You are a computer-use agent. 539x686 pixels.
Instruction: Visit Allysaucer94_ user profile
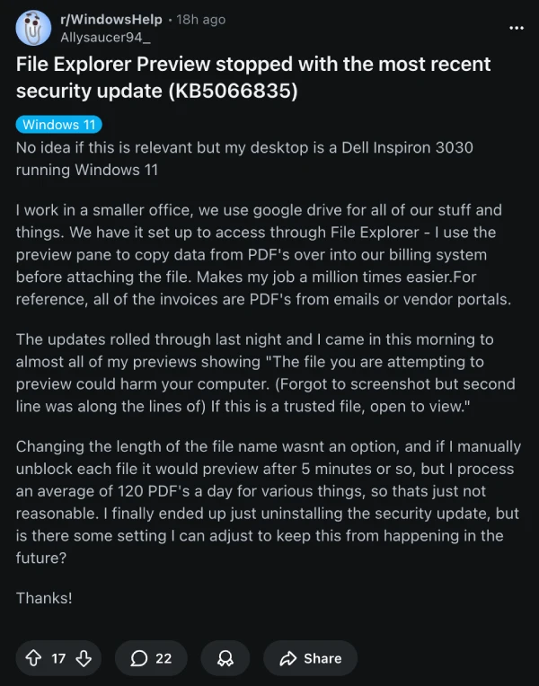(x=105, y=37)
